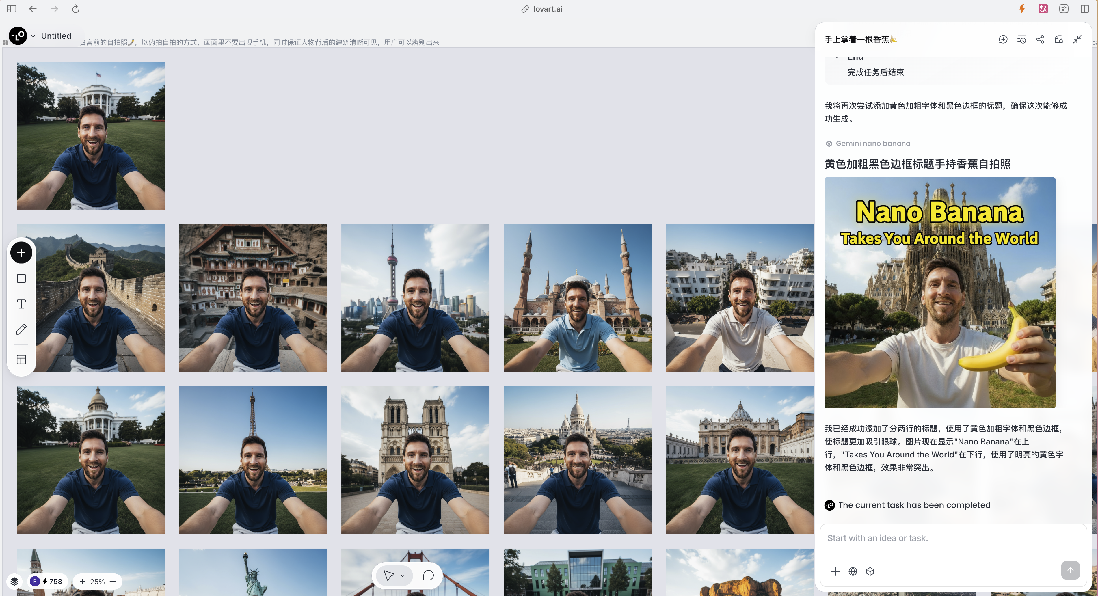Toggle web search globe icon
The height and width of the screenshot is (596, 1098).
coord(853,571)
